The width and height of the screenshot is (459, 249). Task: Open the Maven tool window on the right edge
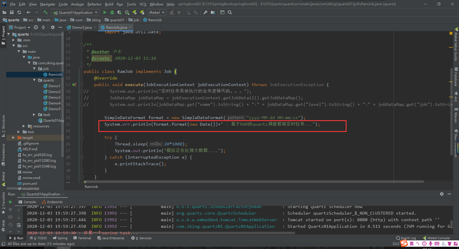tap(456, 115)
